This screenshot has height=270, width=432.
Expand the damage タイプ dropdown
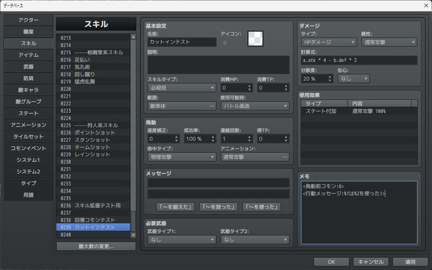[x=329, y=42]
